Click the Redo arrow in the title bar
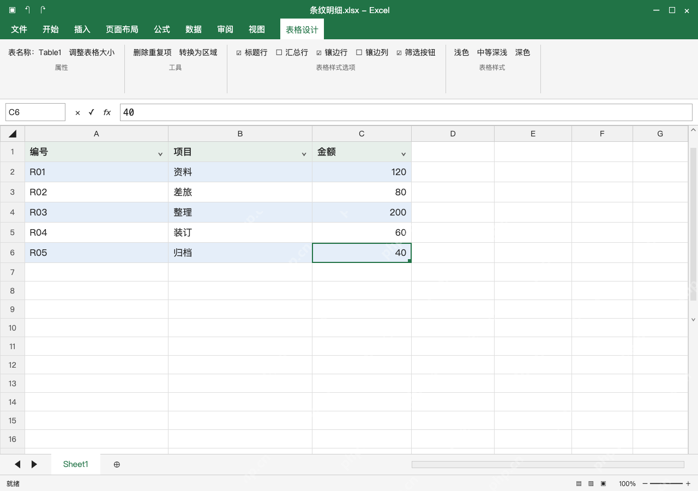 point(43,10)
